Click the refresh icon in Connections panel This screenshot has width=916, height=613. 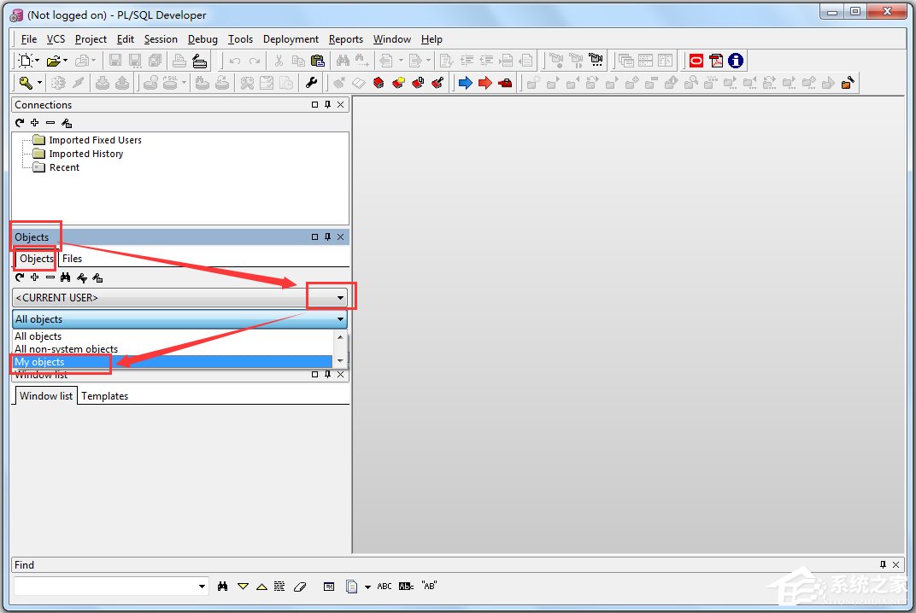[20, 123]
